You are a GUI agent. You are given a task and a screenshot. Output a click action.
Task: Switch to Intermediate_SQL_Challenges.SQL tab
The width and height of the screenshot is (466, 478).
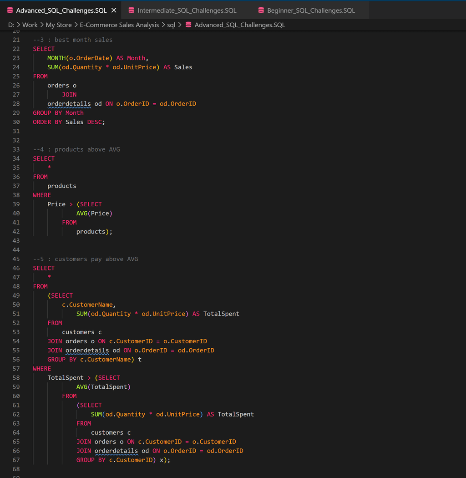click(x=186, y=10)
